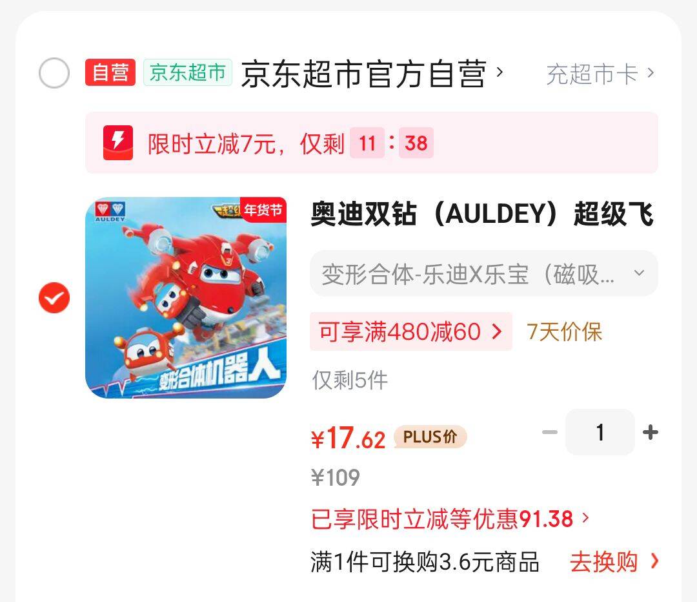Click the PLUS价 badge

coord(430,437)
